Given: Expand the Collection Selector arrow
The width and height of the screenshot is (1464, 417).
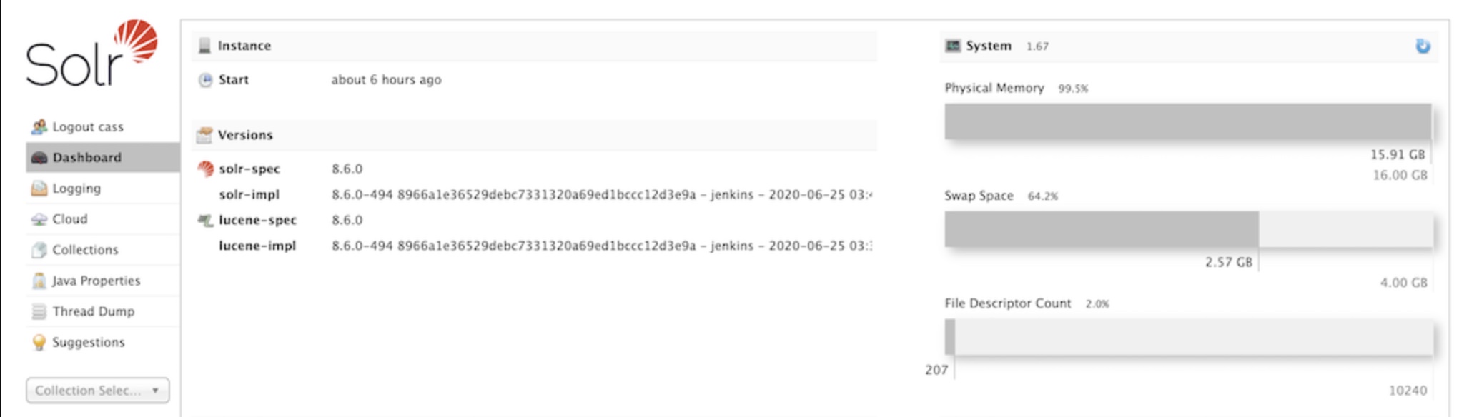Looking at the screenshot, I should [155, 391].
